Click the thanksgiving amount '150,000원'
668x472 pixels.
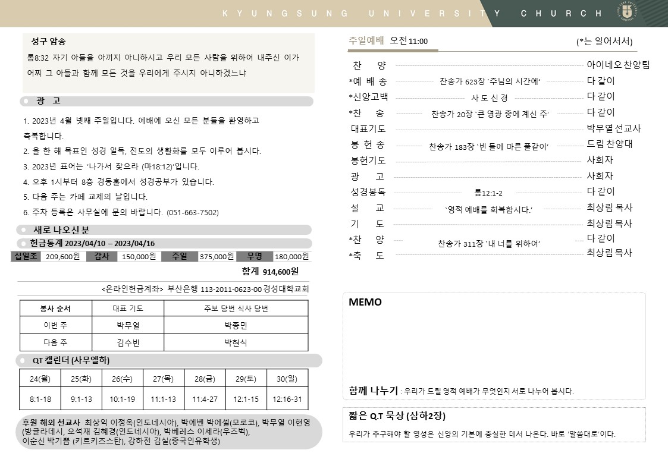coord(139,256)
